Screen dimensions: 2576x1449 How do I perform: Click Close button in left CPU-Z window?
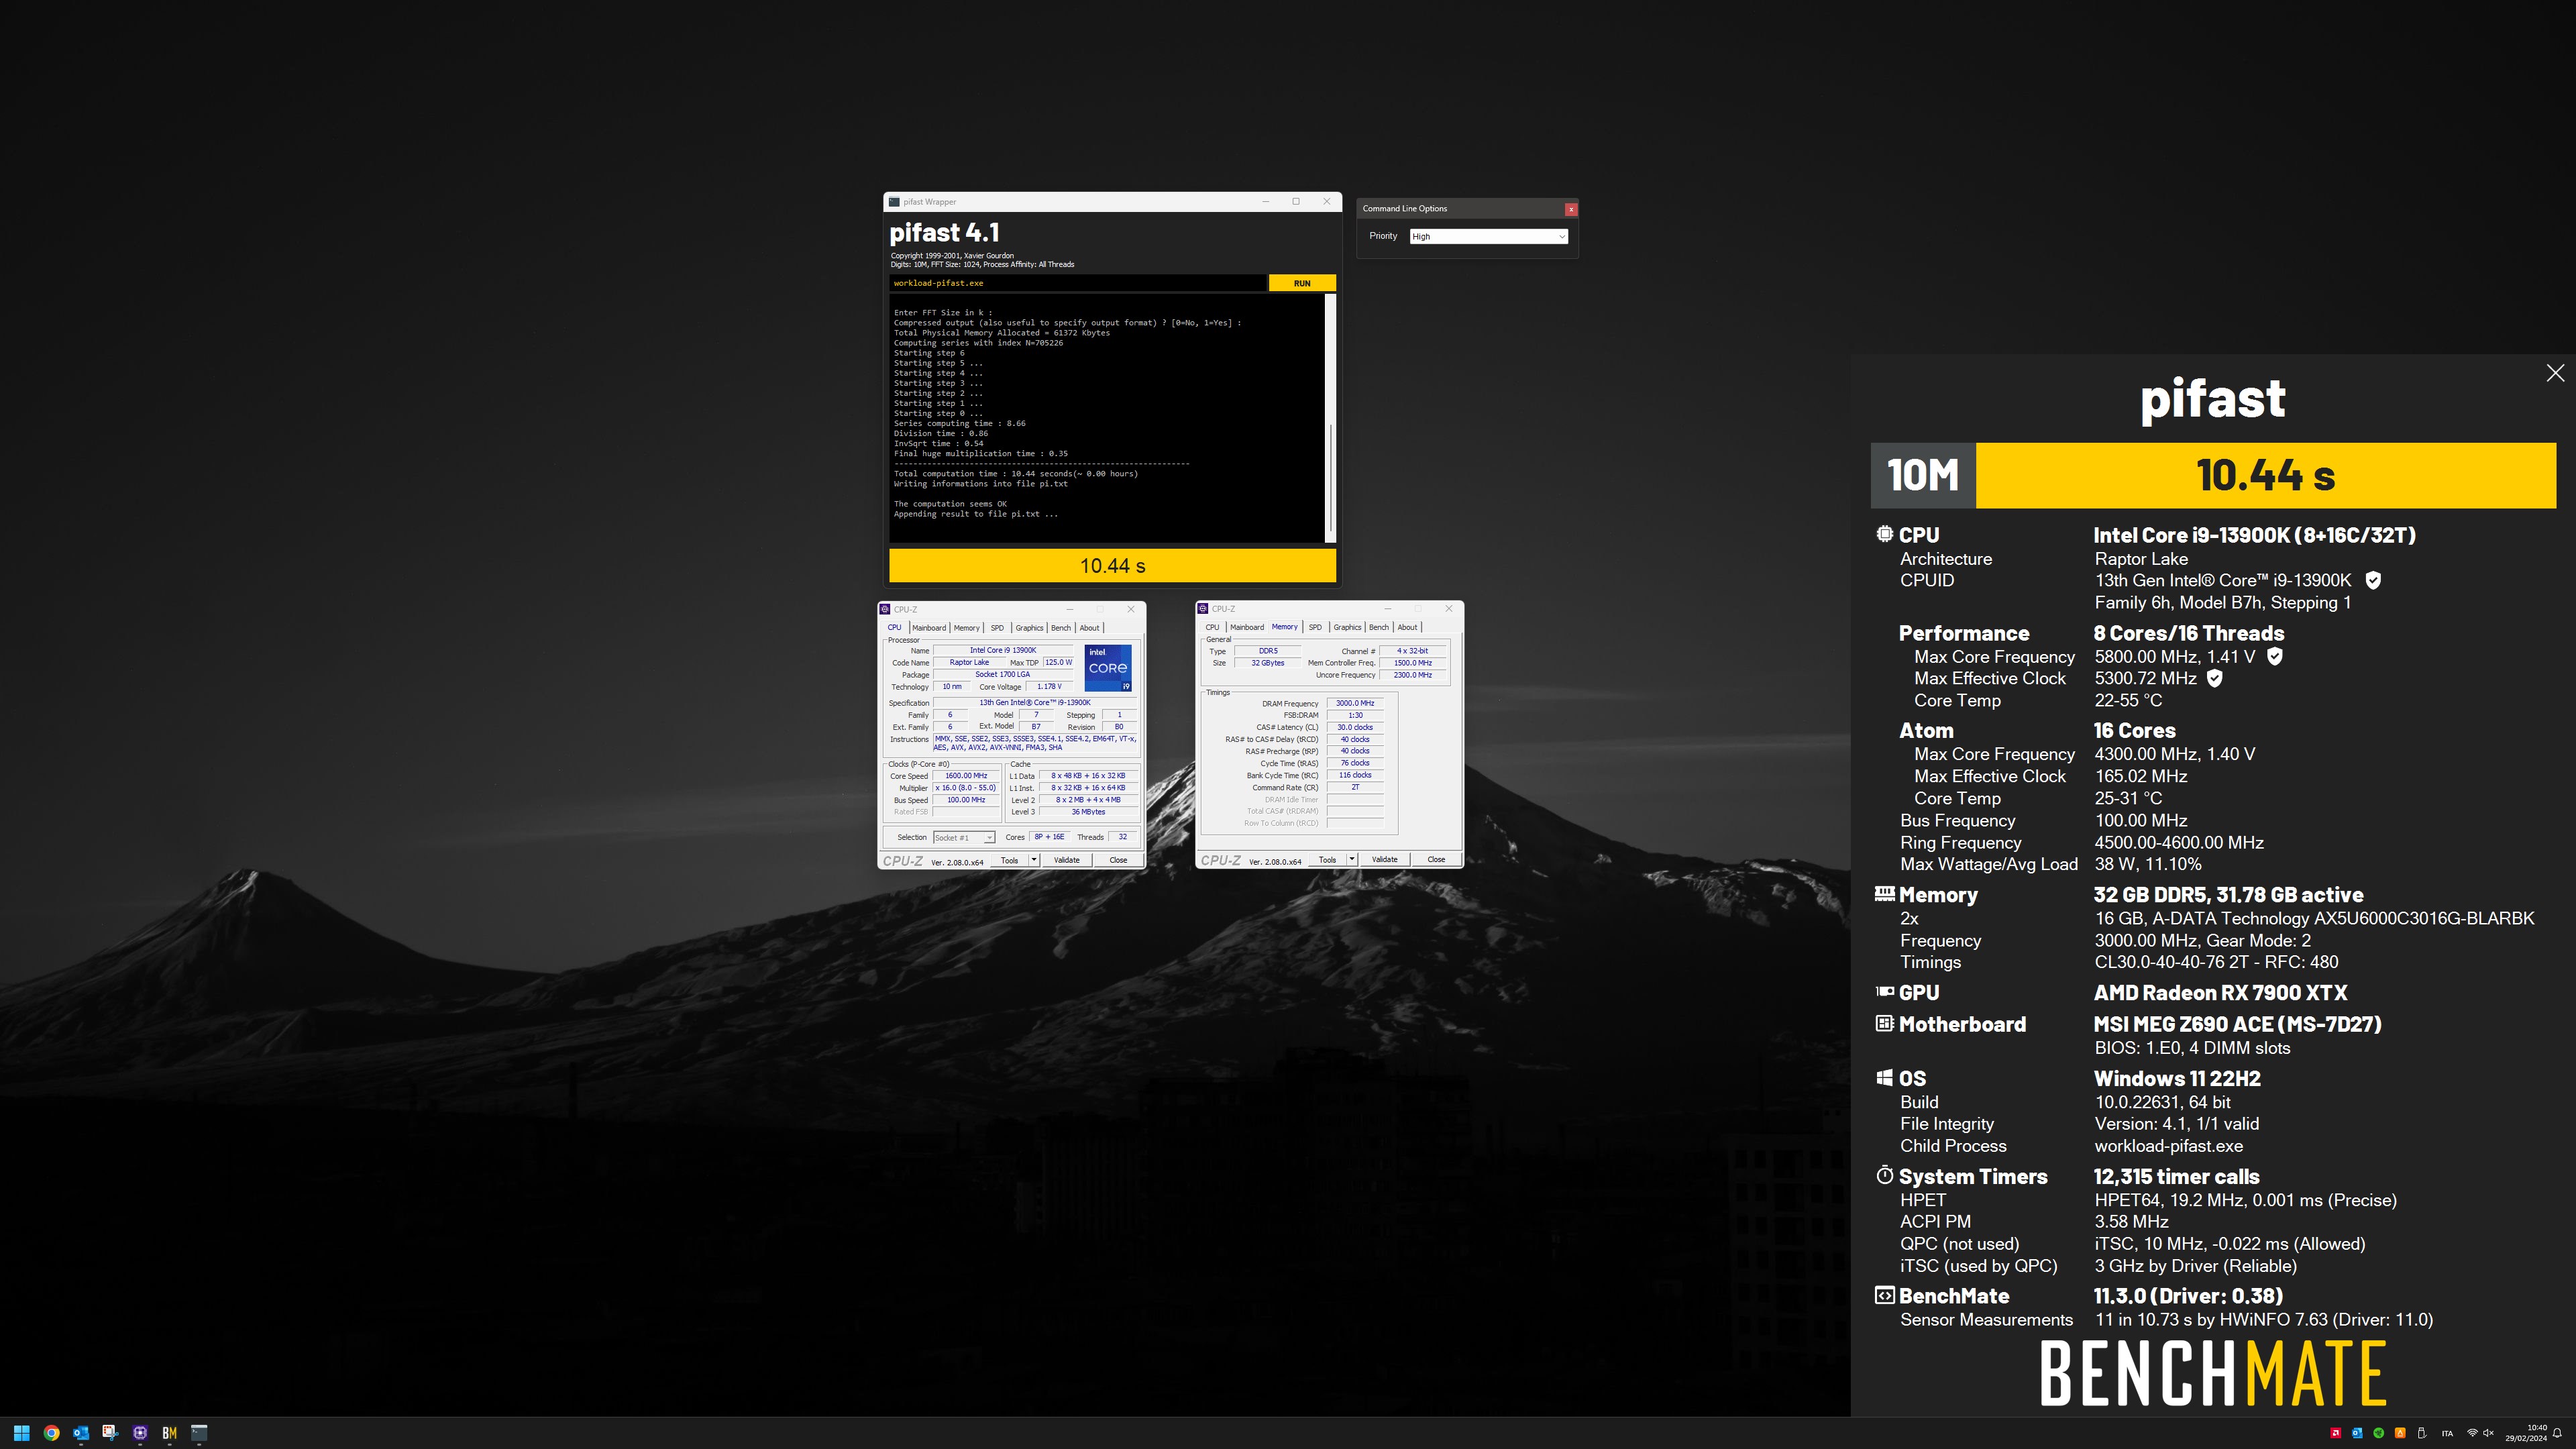(x=1118, y=860)
